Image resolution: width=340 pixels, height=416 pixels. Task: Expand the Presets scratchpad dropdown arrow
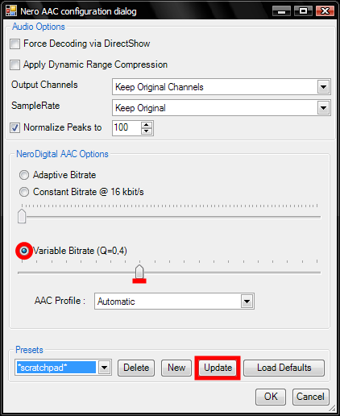(x=104, y=368)
